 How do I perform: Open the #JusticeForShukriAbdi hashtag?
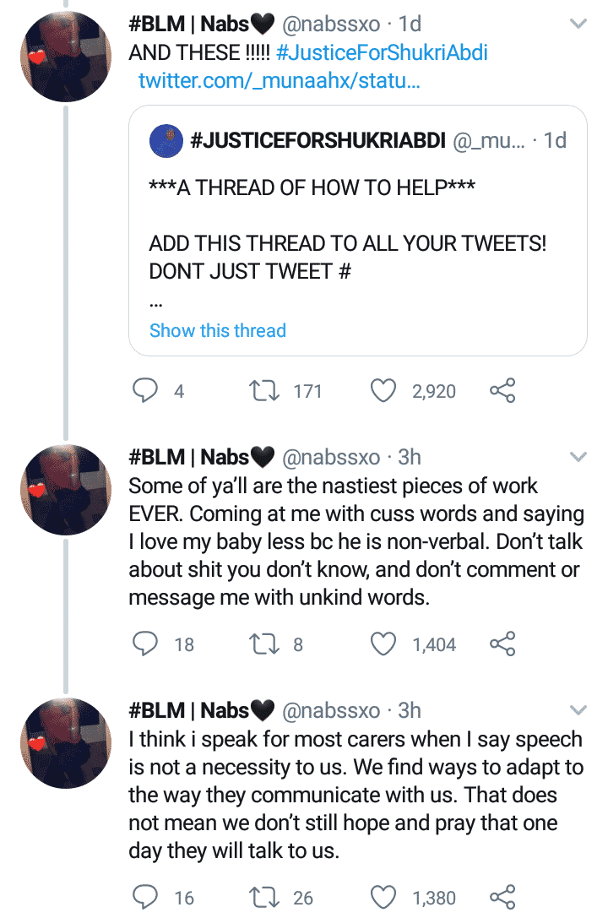382,53
